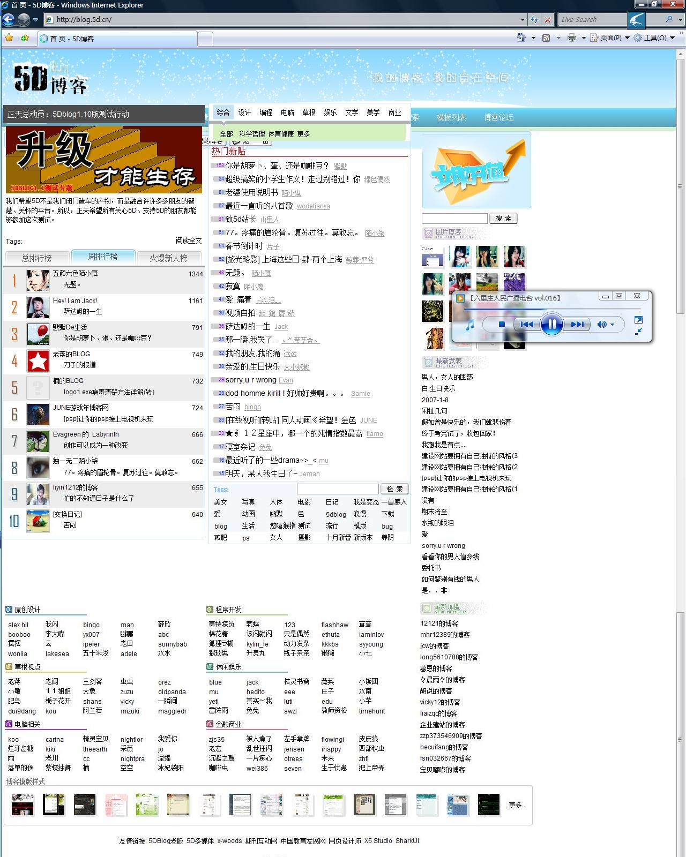Viewport: 686px width, 857px height.
Task: Click the 搜索 button beside search box
Action: [x=503, y=219]
